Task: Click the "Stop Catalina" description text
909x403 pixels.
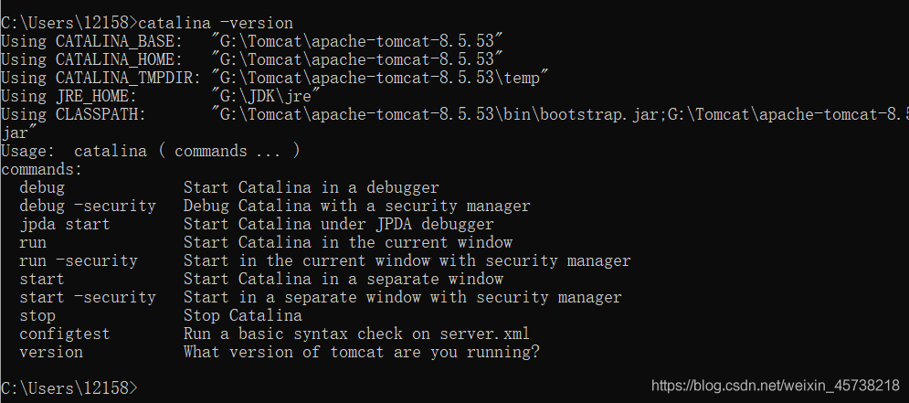Action: 242,315
